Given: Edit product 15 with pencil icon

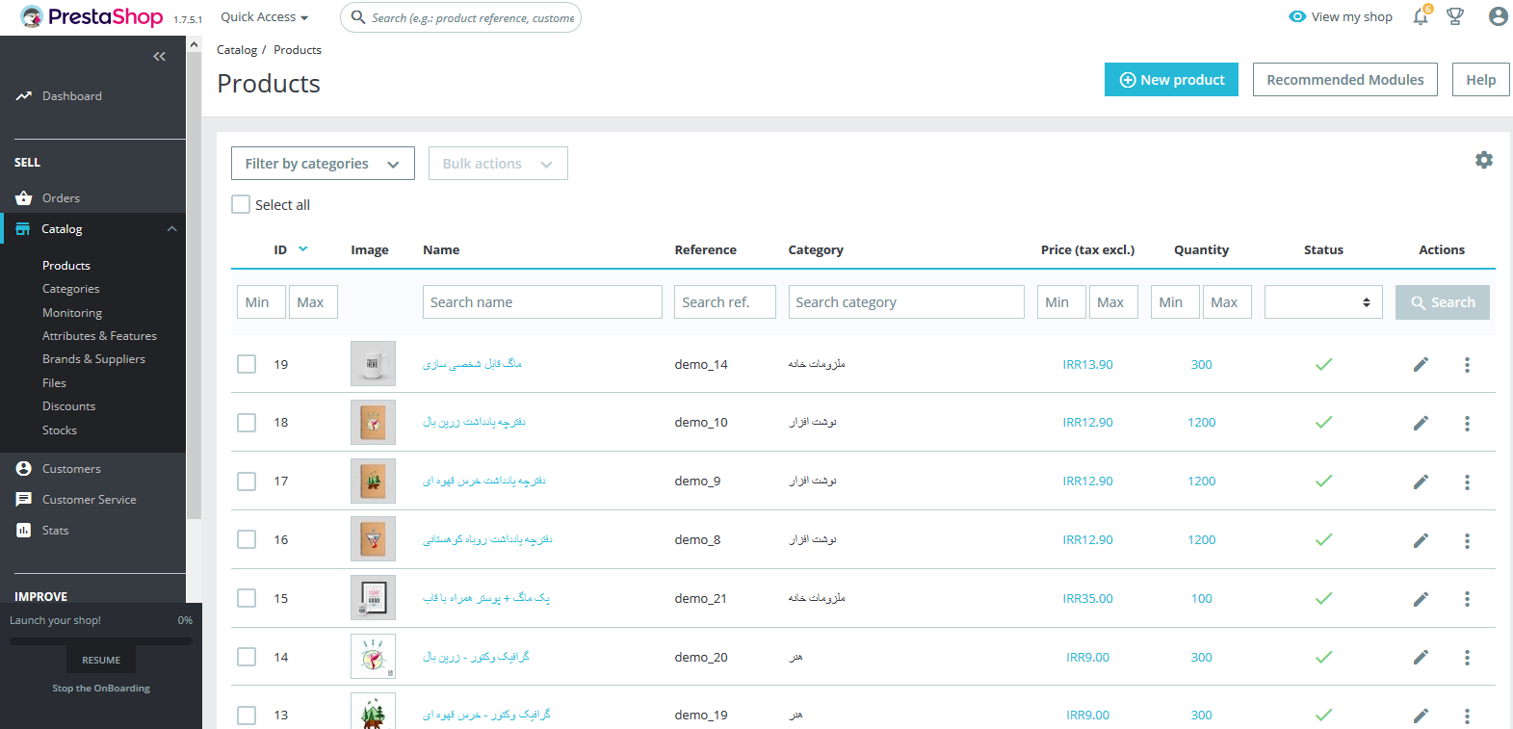Looking at the screenshot, I should pos(1421,599).
